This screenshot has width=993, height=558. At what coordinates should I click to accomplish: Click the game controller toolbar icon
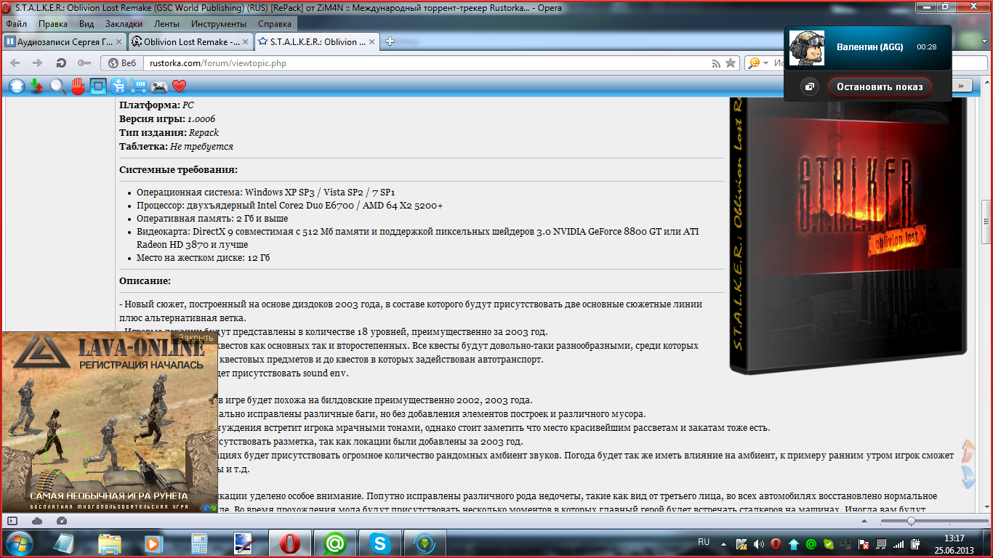tap(158, 86)
